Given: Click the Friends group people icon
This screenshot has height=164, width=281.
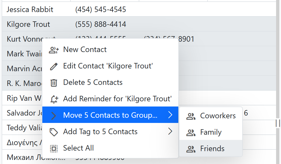Looking at the screenshot, I should pyautogui.click(x=191, y=149).
